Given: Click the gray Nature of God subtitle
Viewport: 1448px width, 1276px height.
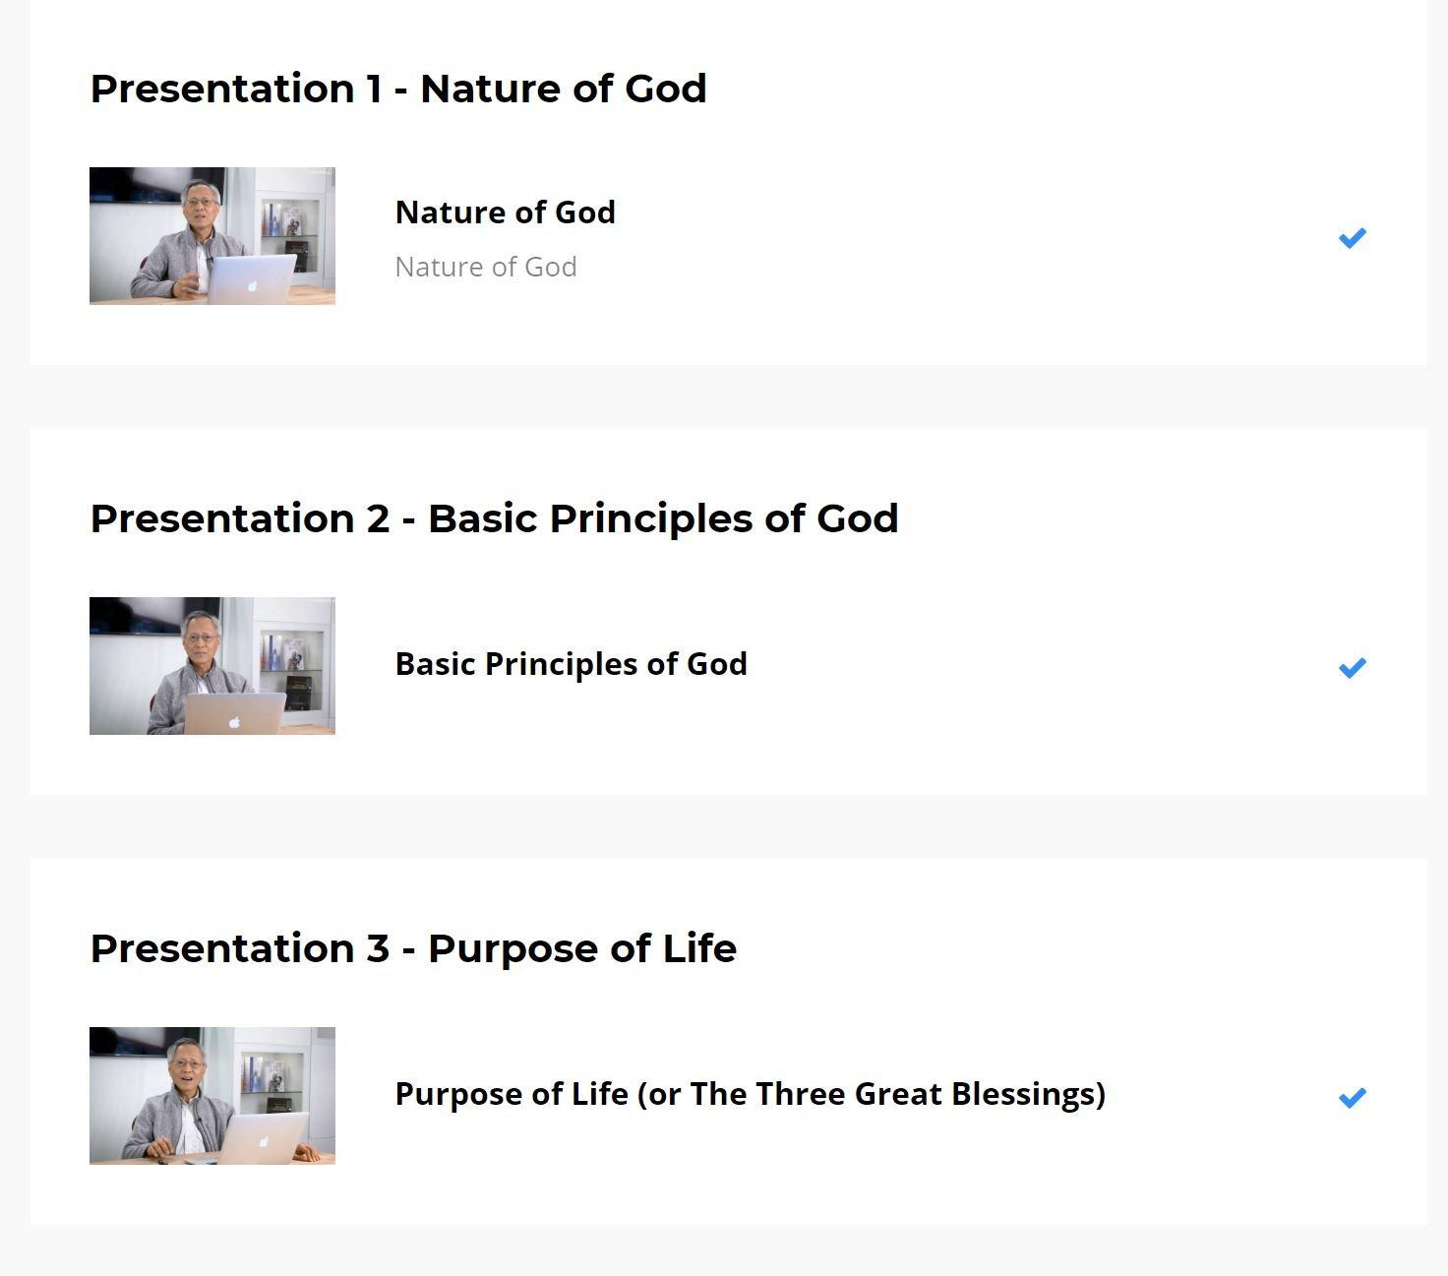Looking at the screenshot, I should [486, 267].
